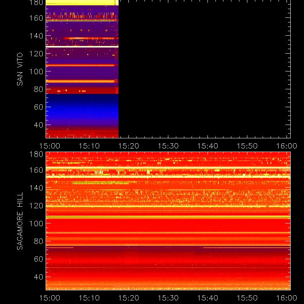Pick the 160 tick label on Sagamore Hill axis

pos(36,170)
